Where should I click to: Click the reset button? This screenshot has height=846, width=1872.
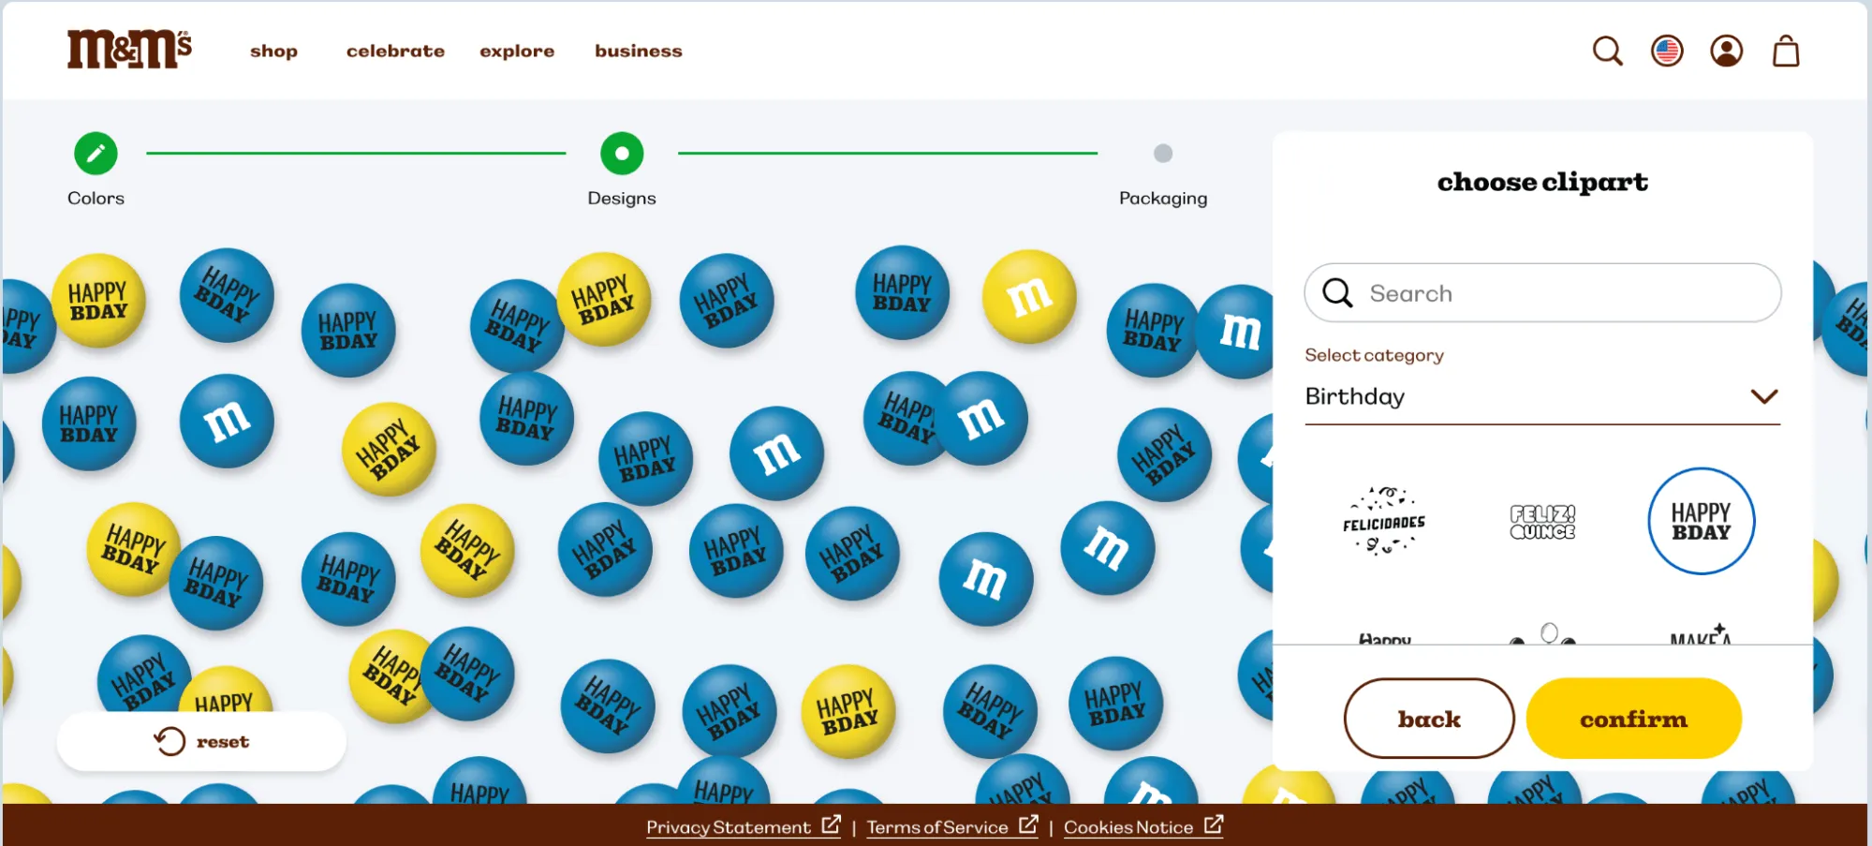(x=201, y=741)
